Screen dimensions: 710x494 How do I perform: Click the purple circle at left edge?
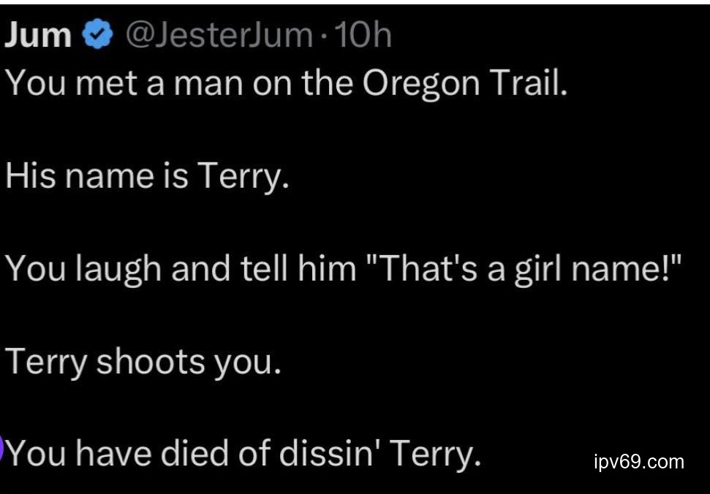pos(2,449)
